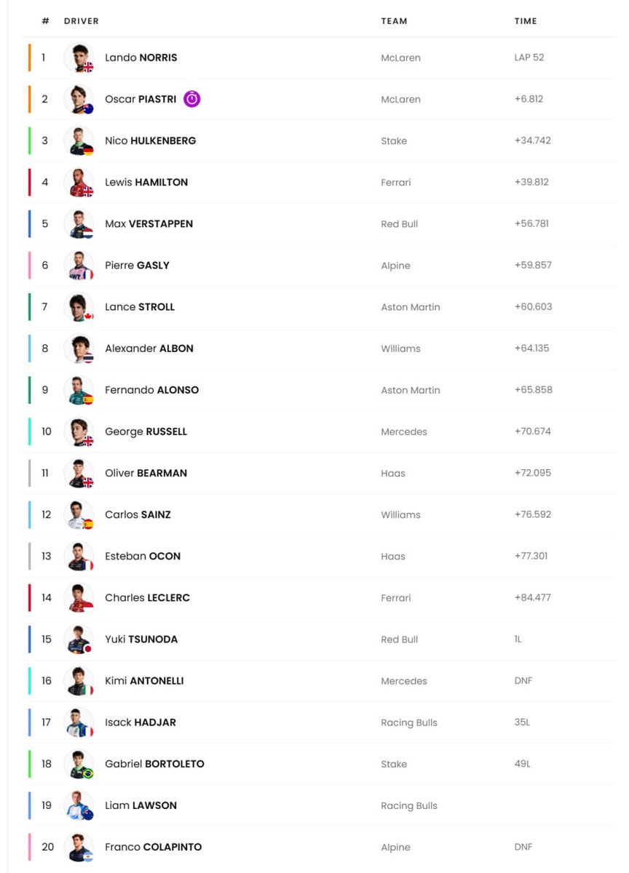This screenshot has height=873, width=629.
Task: Click the red Ferrari color bar beside Hamilton
Action: click(30, 182)
